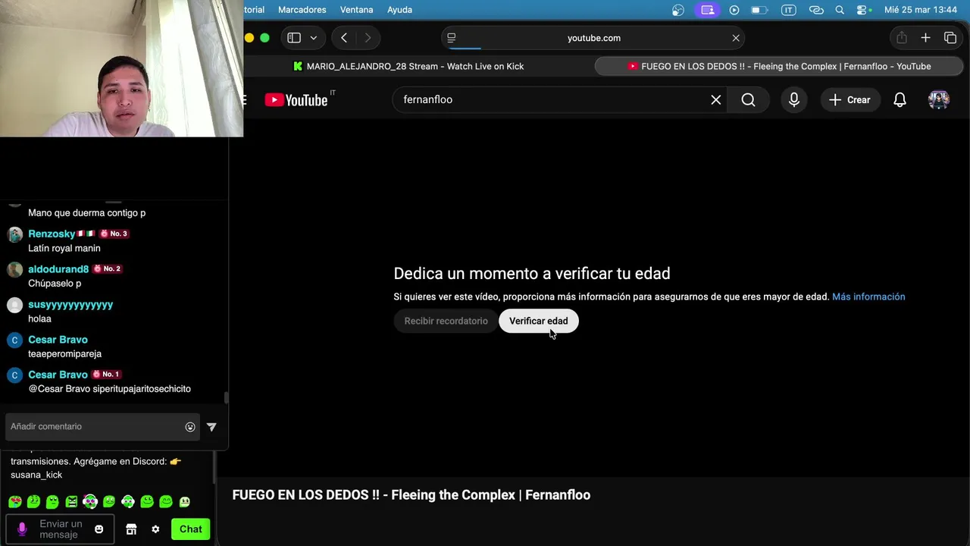Open the Más información link
The width and height of the screenshot is (970, 546).
tap(868, 297)
